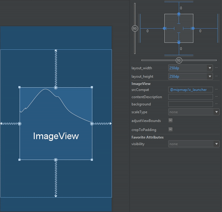Viewport: 222px width, 212px height.
Task: Click the contentDescription input field
Action: (x=191, y=97)
